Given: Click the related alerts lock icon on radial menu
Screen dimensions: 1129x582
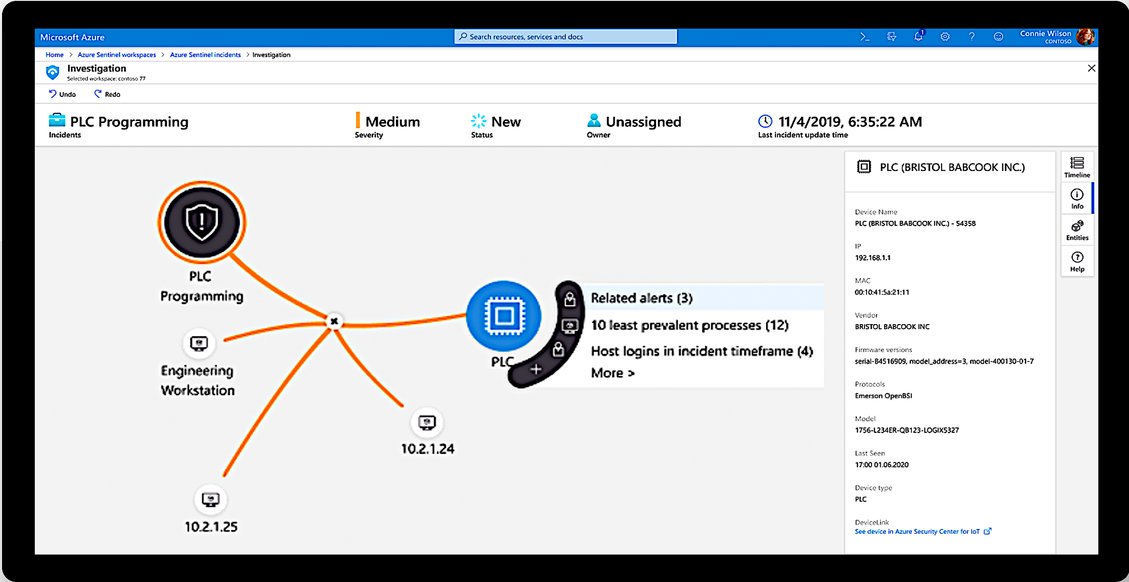Looking at the screenshot, I should 570,298.
